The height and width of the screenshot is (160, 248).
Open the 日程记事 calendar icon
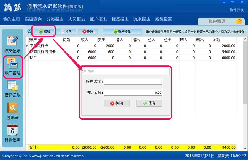12,133
